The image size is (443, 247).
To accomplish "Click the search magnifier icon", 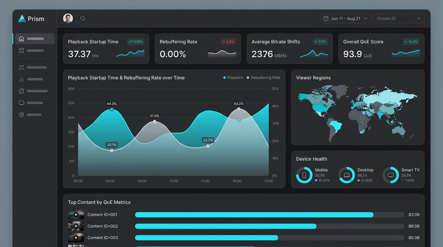I will coord(83,19).
